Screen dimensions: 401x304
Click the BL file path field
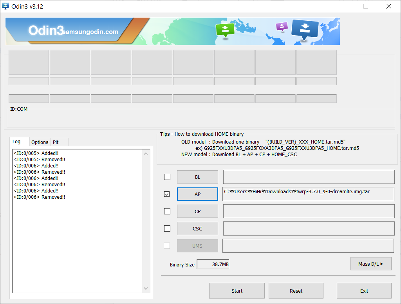[x=309, y=177]
